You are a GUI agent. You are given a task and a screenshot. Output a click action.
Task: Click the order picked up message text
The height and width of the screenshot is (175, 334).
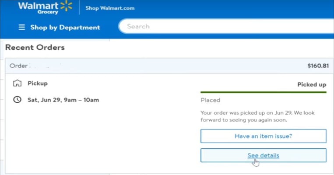coord(257,116)
